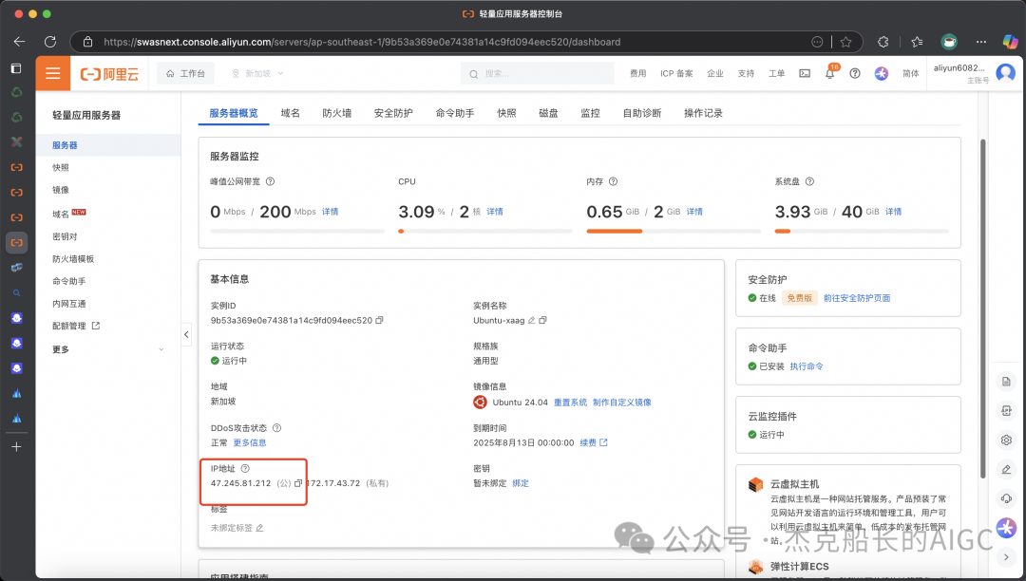Click the page vertical scrollbar
Screen dimensions: 1026x581
pos(983,309)
